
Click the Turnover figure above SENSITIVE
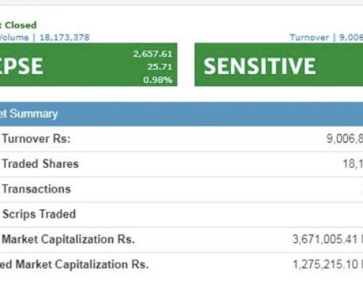[x=327, y=37]
